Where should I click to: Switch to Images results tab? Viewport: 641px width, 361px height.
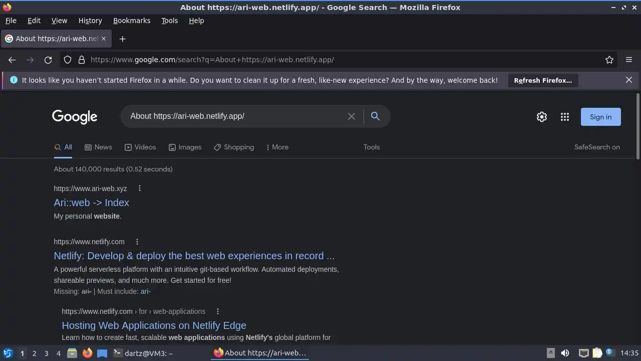[x=185, y=147]
